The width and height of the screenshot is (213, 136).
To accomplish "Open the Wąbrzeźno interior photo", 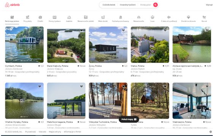I will (x=192, y=101).
